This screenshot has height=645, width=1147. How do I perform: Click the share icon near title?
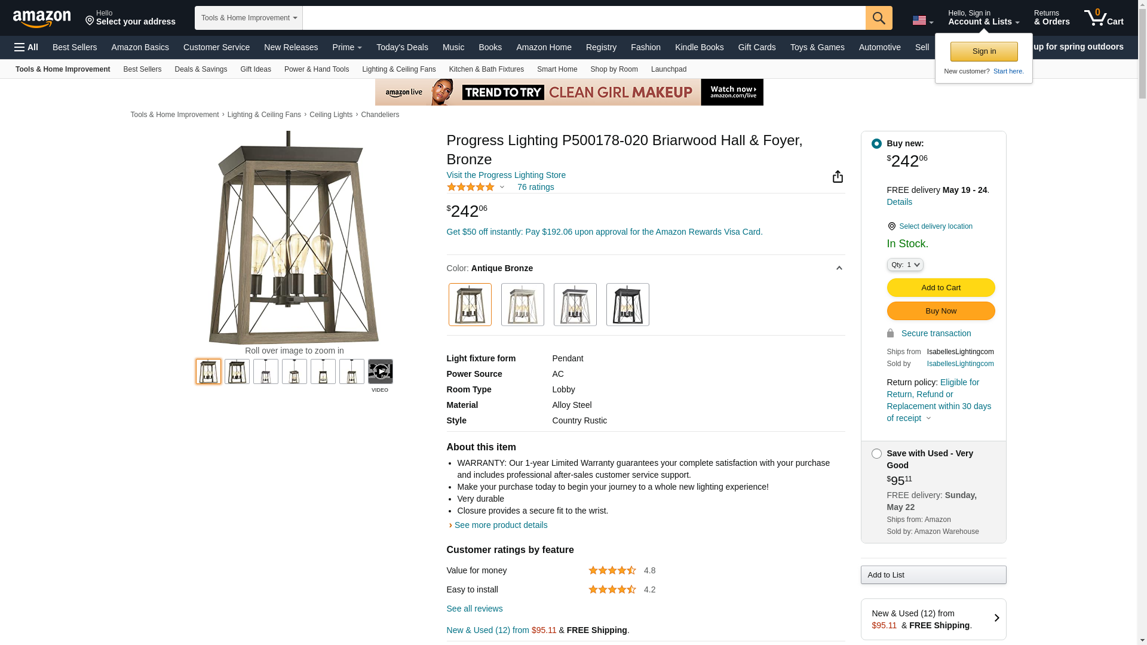838,177
